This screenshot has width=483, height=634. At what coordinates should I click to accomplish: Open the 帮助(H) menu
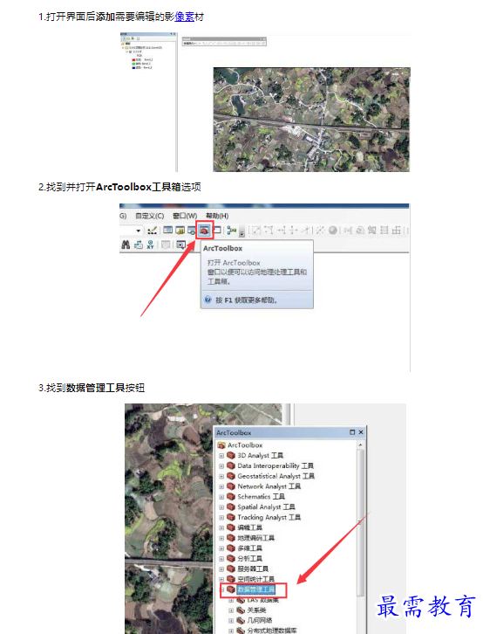(x=217, y=216)
